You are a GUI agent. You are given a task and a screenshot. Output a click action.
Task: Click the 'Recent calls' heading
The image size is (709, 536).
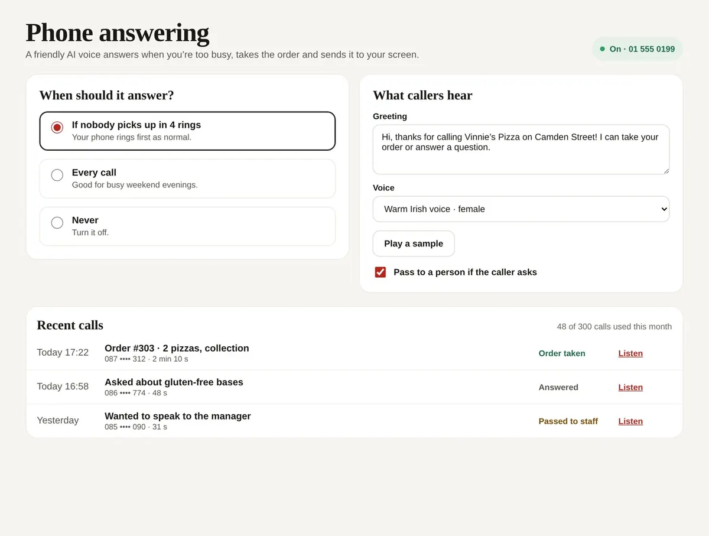[70, 325]
